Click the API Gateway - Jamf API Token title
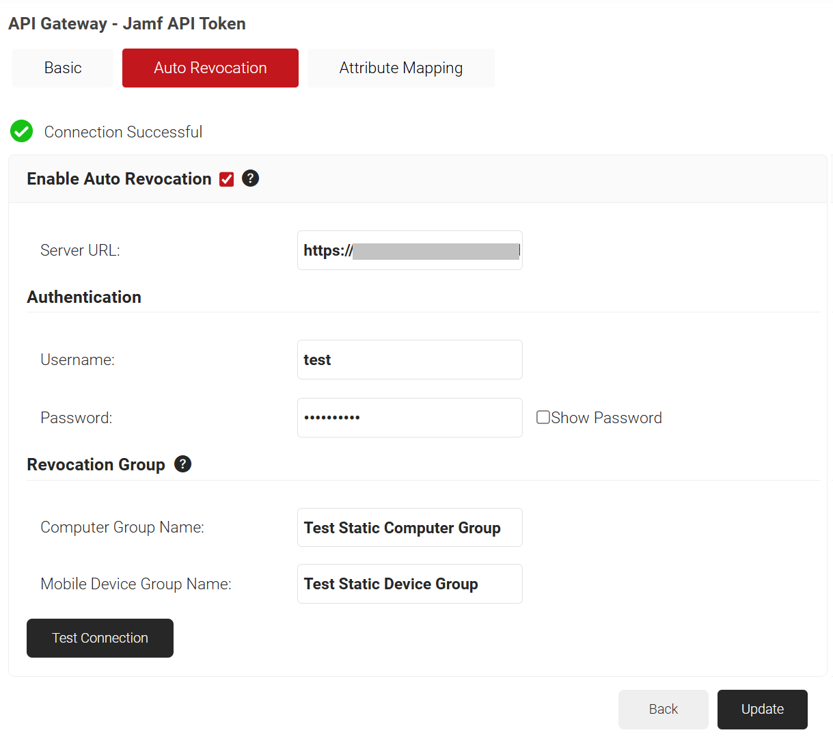This screenshot has height=739, width=833. 127,23
